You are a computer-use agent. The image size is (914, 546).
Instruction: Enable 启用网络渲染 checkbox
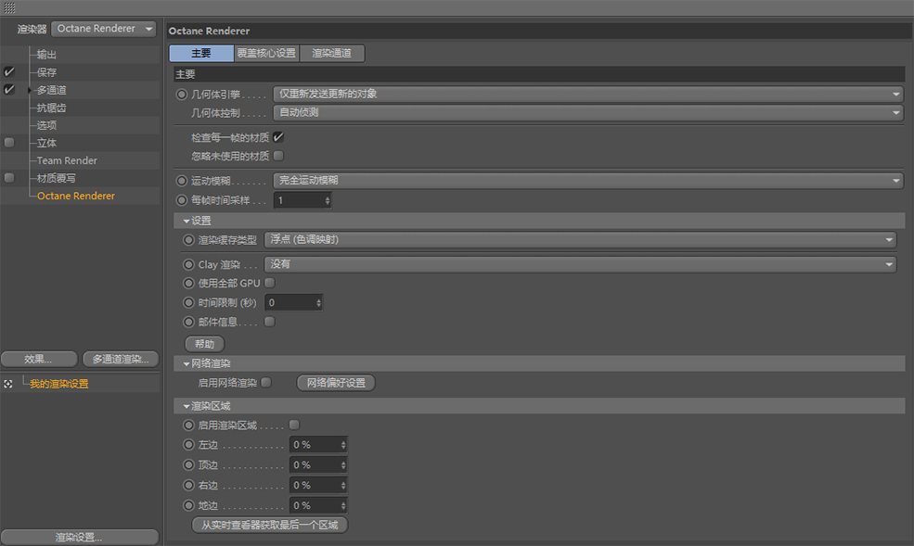pyautogui.click(x=266, y=383)
